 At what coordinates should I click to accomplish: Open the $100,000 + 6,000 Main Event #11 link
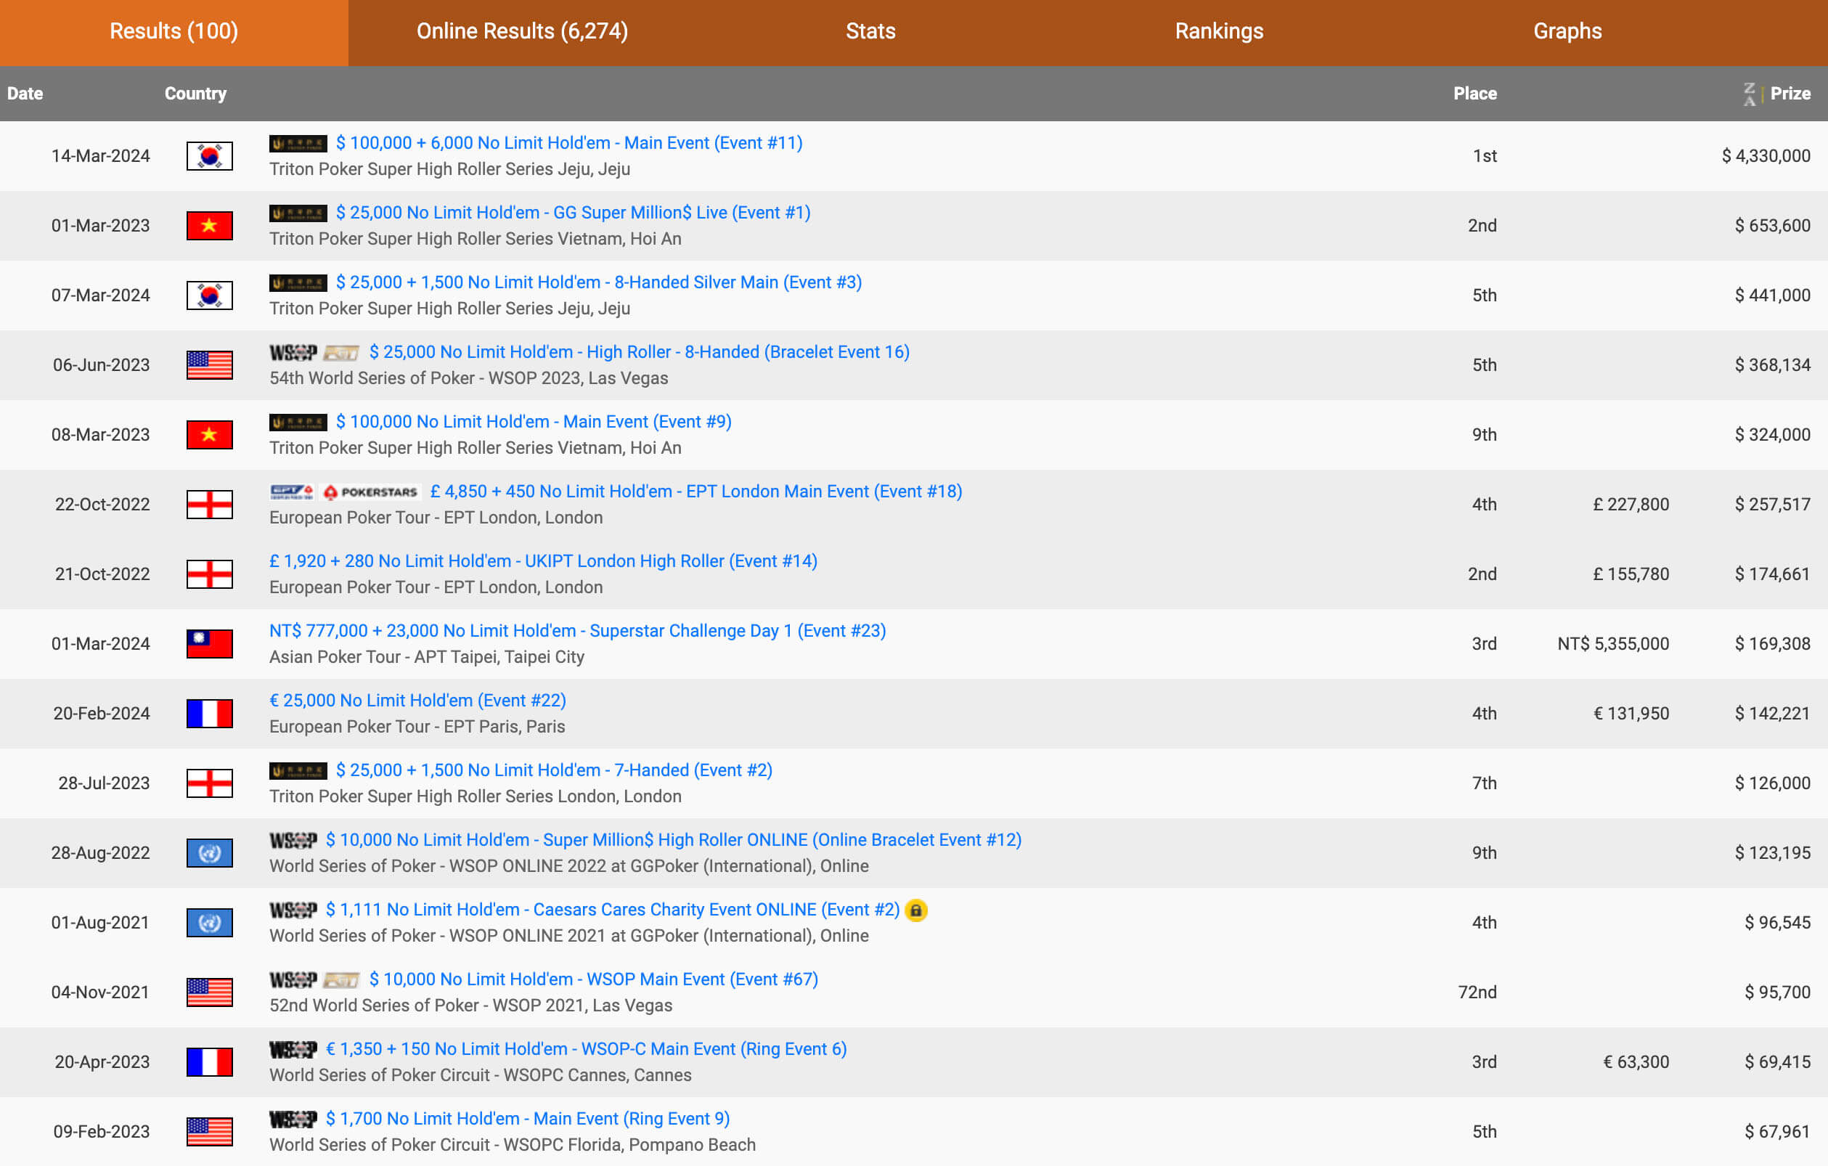(568, 143)
